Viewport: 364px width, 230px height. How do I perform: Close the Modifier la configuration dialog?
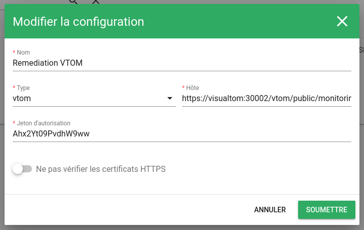342,21
